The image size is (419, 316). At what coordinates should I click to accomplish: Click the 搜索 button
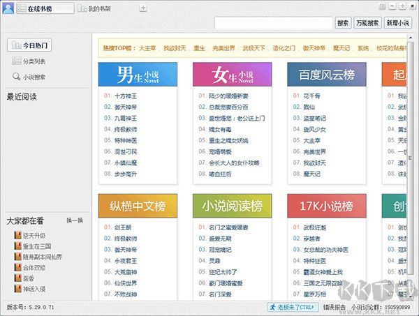[x=343, y=23]
